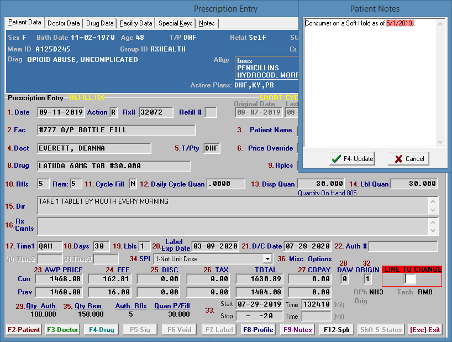Screen dimensions: 452x342
Task: Click the F9-Notes button
Action: 297,330
